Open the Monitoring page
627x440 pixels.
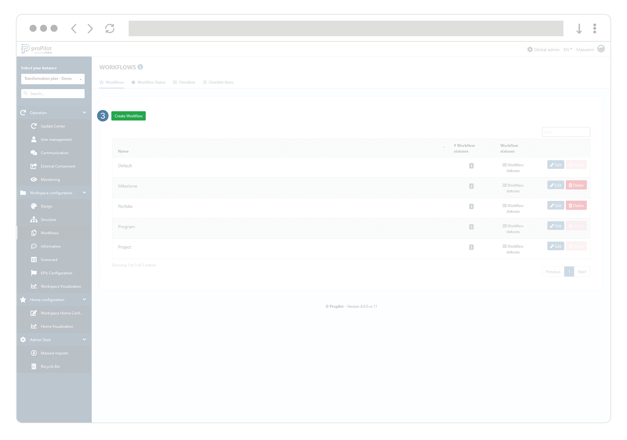(x=34, y=179)
